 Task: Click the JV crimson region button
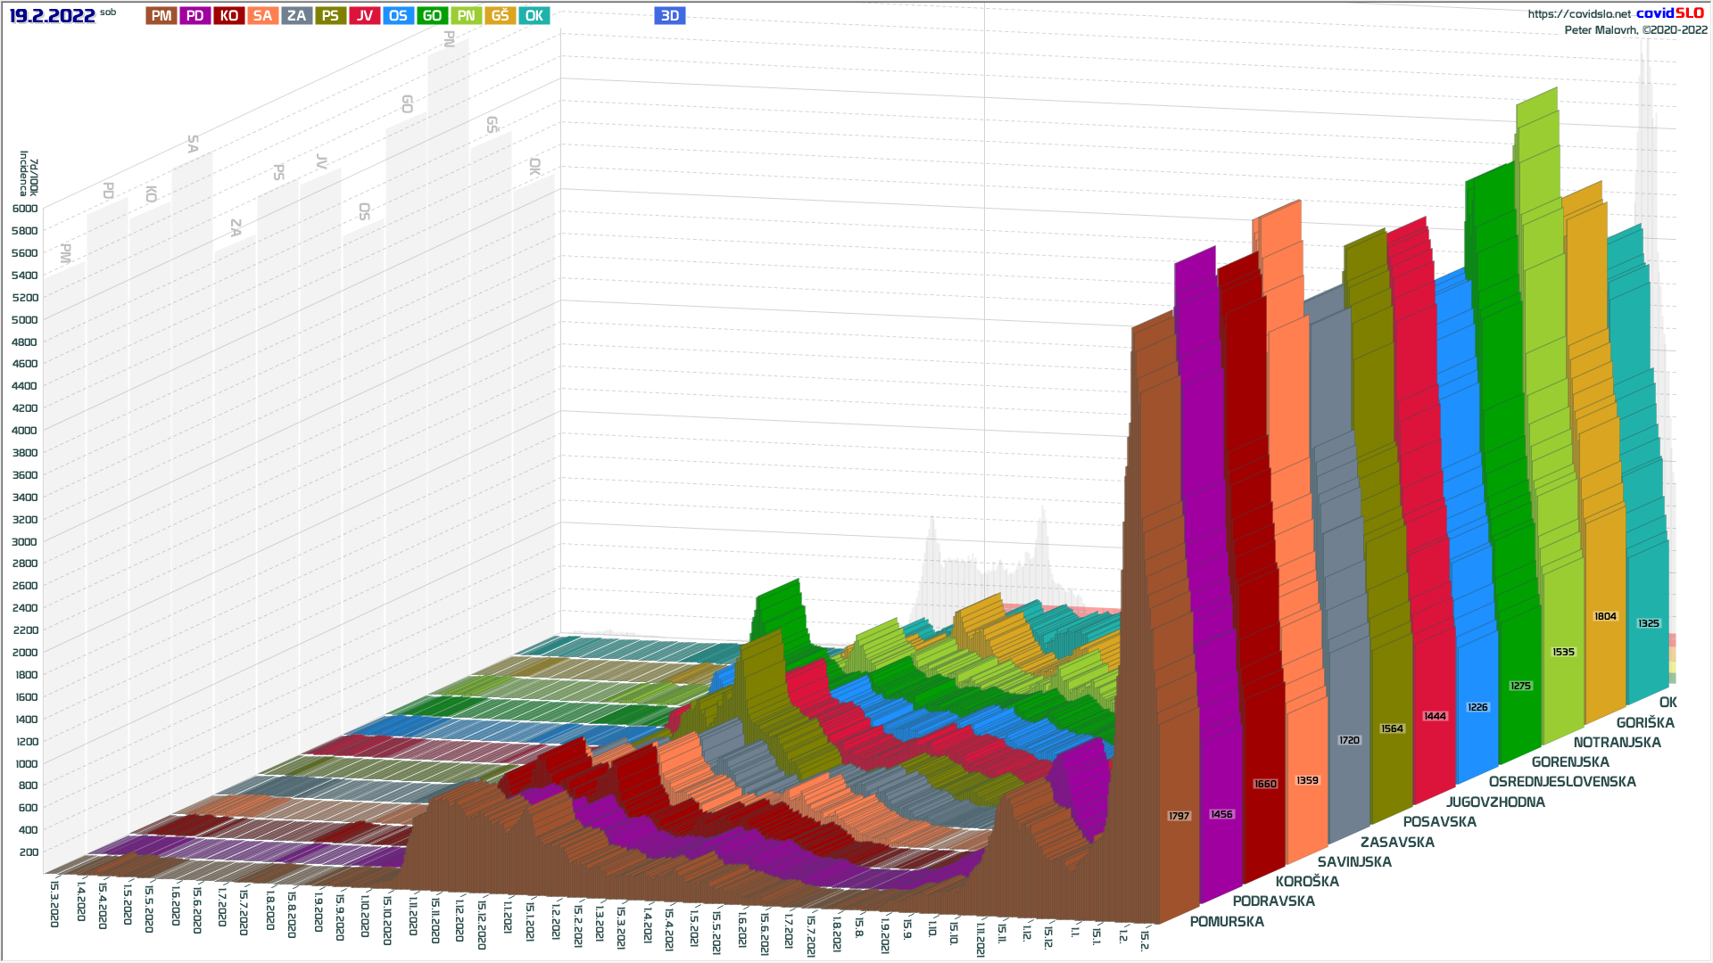(x=364, y=15)
